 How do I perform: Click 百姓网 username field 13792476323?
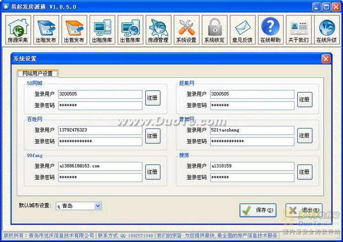(100, 130)
